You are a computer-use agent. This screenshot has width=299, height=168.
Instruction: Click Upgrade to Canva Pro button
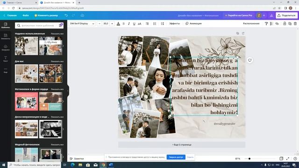(x=238, y=15)
